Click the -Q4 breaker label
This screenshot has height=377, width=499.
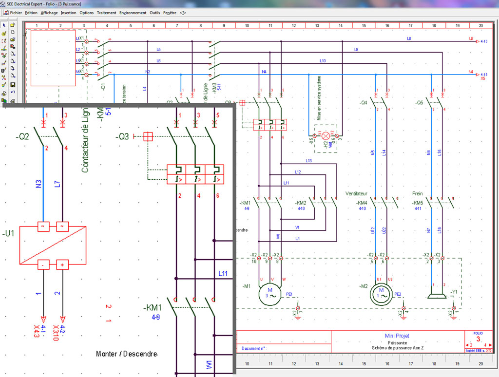click(363, 102)
